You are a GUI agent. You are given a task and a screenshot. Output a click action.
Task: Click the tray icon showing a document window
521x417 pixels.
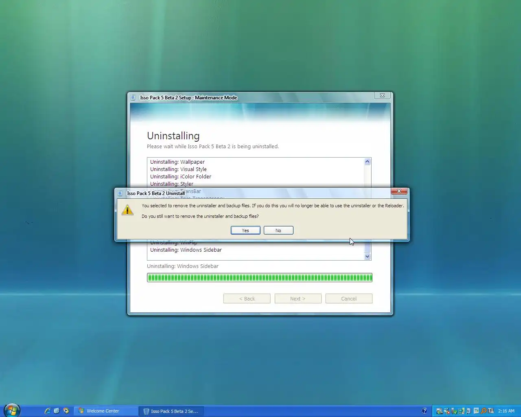476,411
